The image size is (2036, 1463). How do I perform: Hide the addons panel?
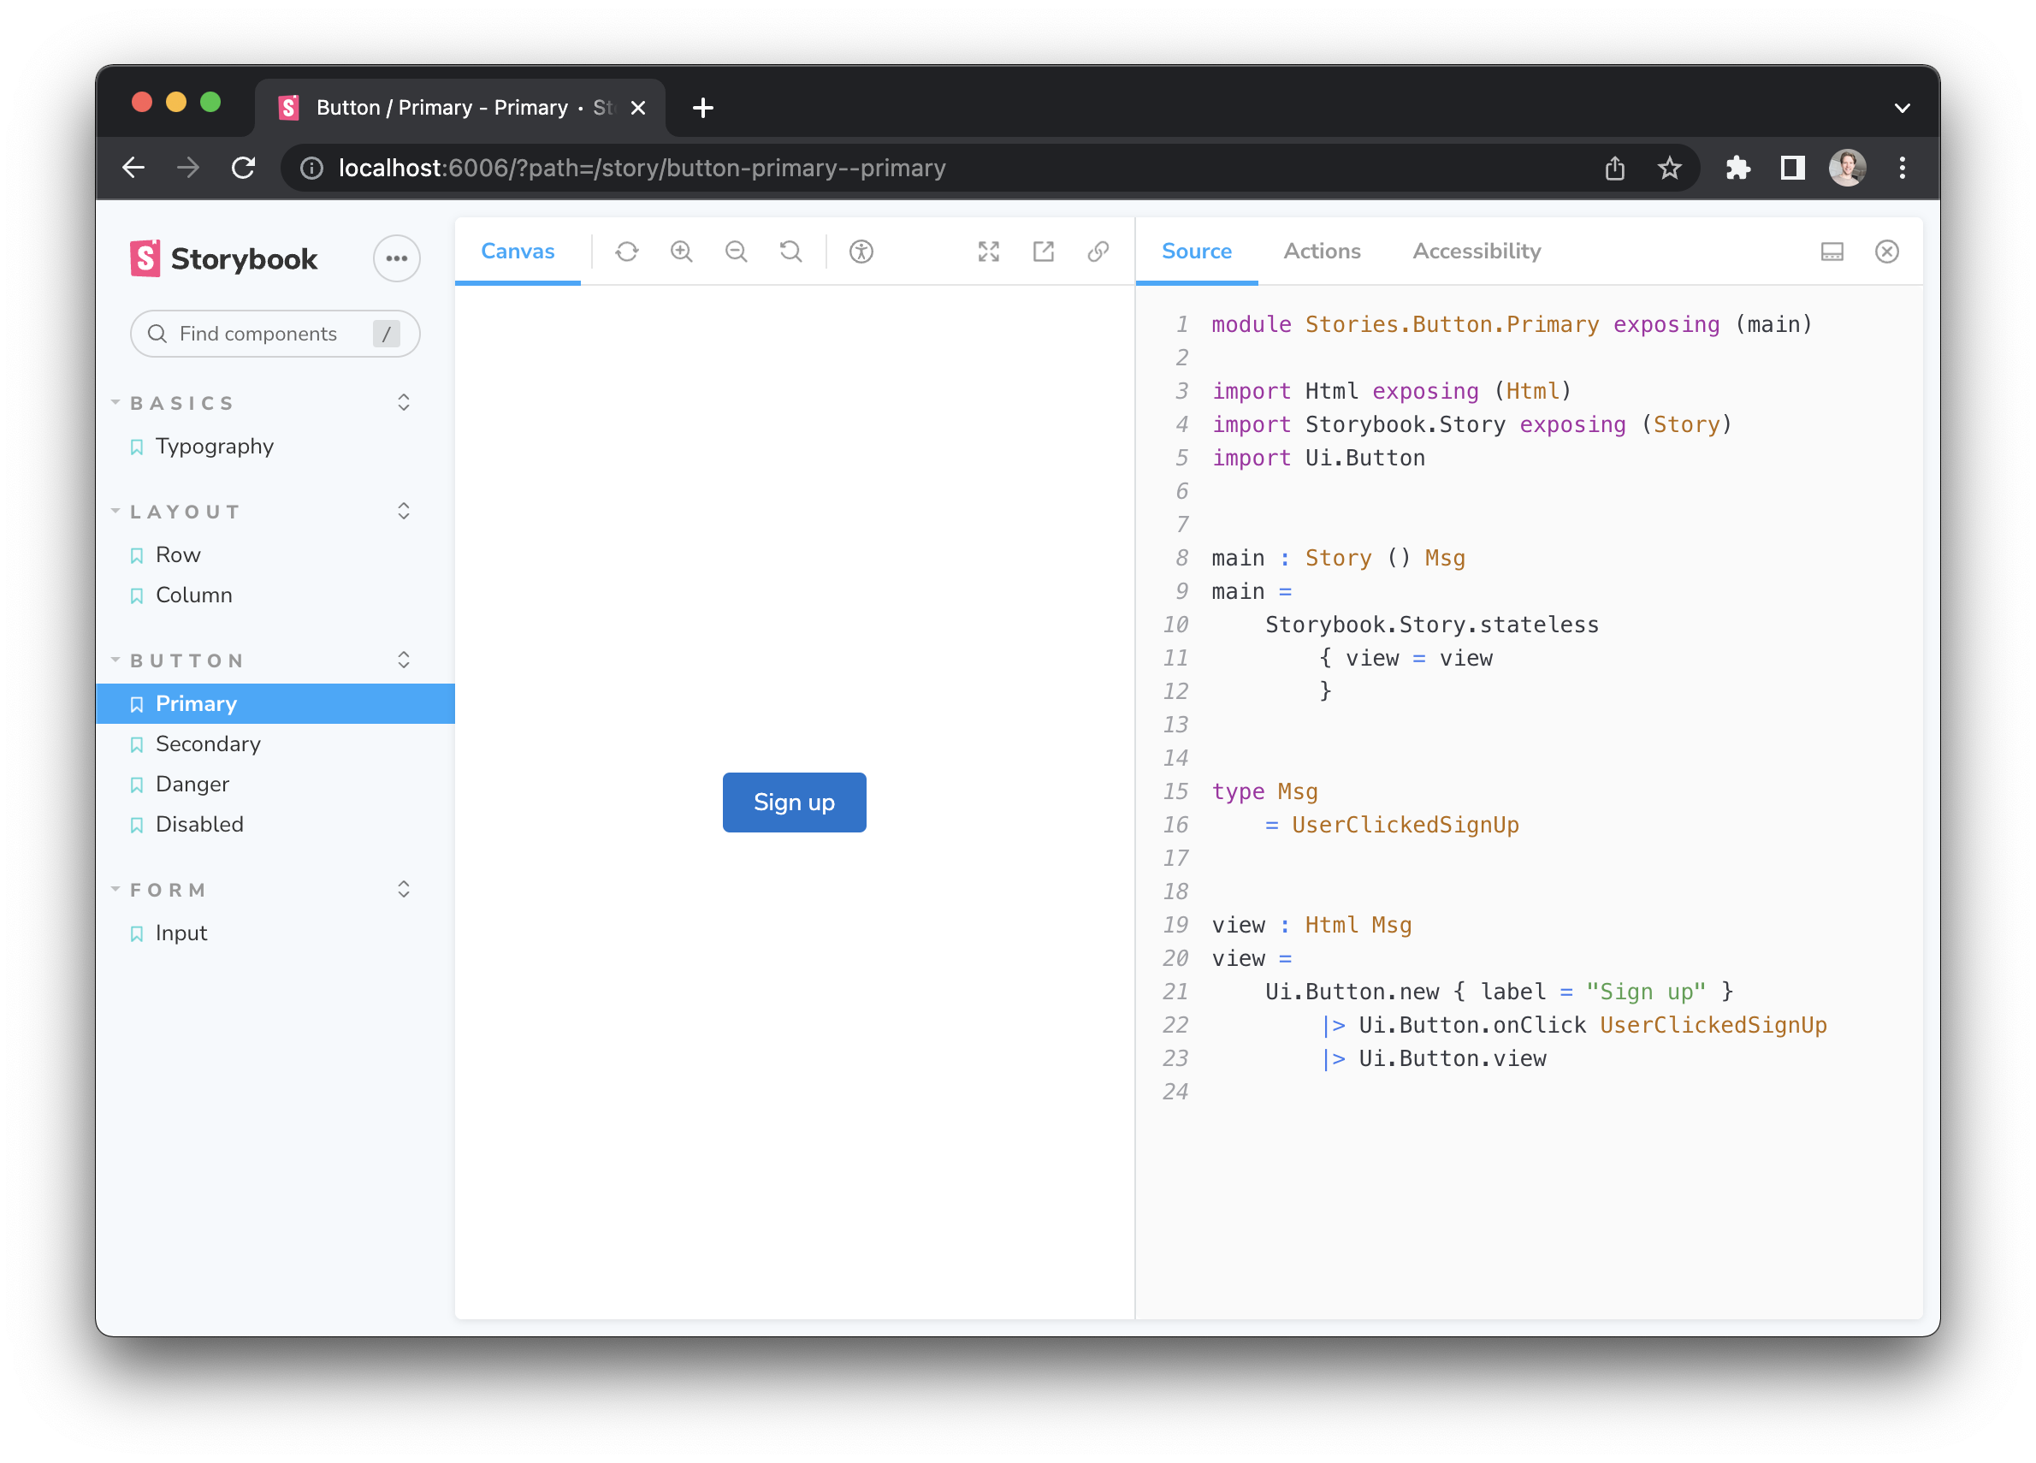click(1887, 252)
